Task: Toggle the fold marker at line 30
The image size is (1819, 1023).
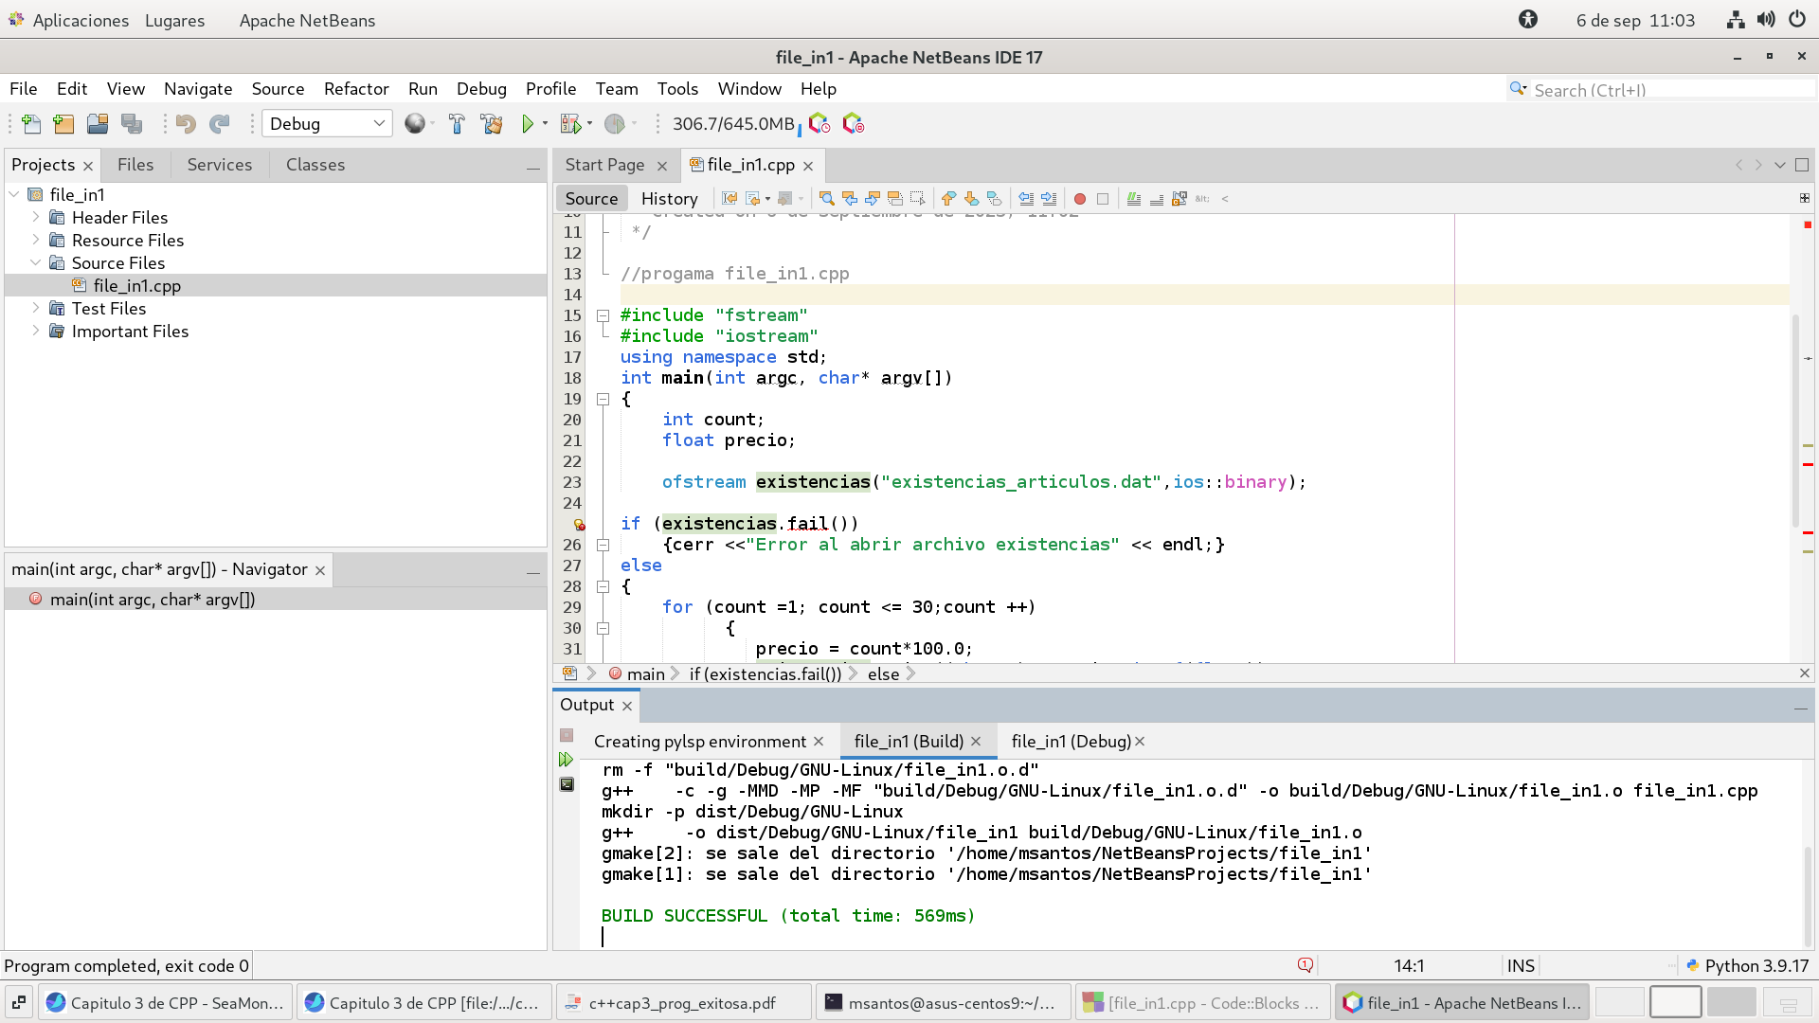Action: click(603, 628)
